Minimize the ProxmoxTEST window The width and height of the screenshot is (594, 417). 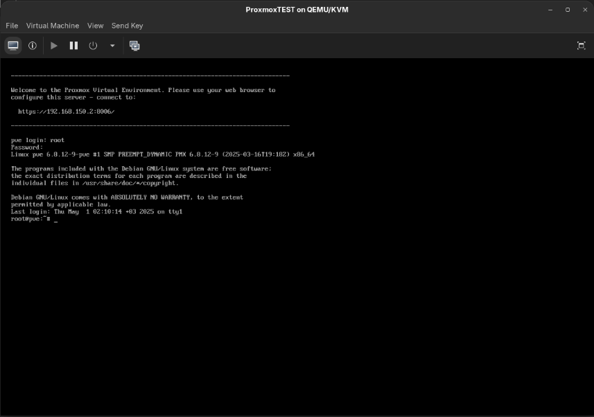550,9
